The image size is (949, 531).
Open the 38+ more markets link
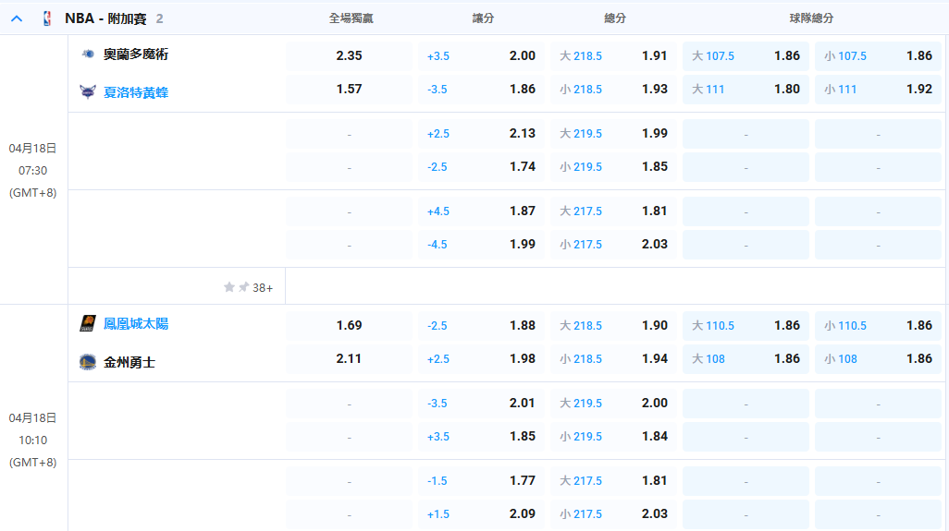(x=263, y=287)
